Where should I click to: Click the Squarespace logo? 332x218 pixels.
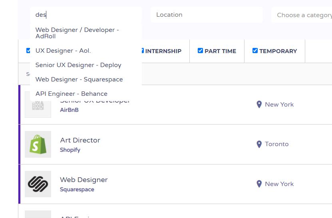38,184
